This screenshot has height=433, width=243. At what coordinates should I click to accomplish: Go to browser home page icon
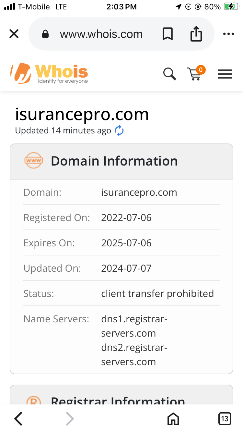(173, 419)
